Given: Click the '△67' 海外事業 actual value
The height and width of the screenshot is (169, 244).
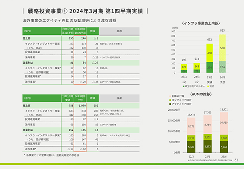Looking at the screenshot, I should (x=70, y=149).
